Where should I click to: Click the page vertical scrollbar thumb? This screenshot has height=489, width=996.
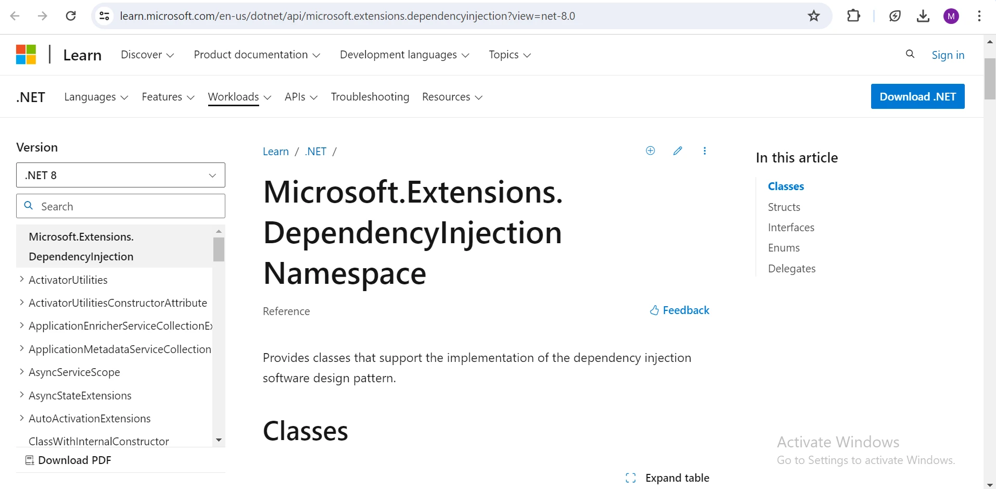[990, 79]
